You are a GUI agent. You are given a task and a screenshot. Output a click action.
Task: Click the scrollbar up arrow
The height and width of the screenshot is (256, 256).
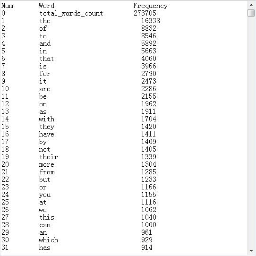[251, 5]
